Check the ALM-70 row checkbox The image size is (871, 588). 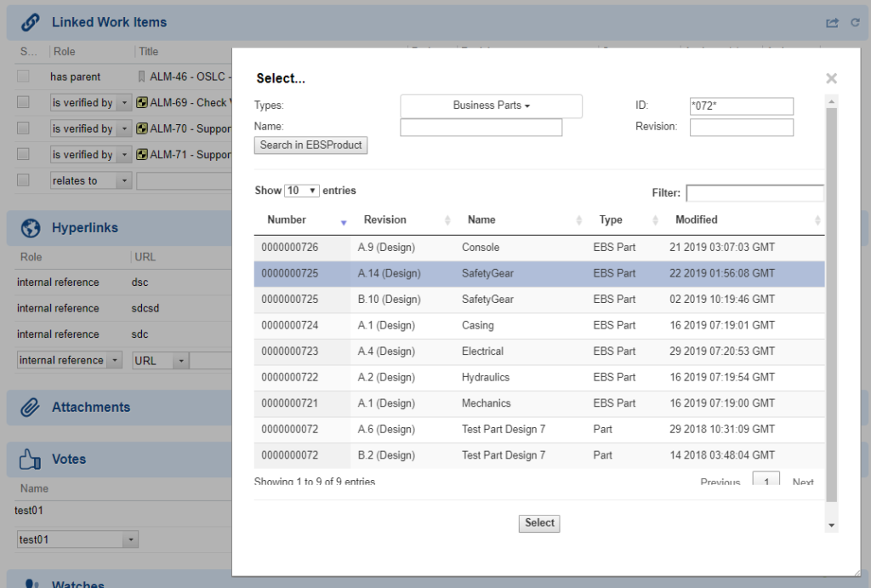coord(23,128)
